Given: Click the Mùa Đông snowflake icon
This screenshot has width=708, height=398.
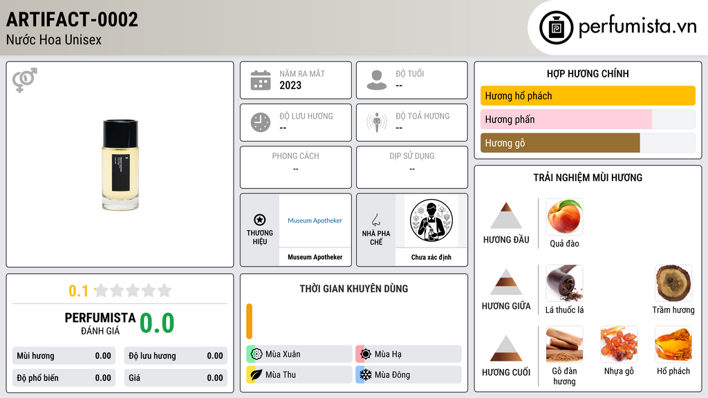Looking at the screenshot, I should click(x=366, y=375).
